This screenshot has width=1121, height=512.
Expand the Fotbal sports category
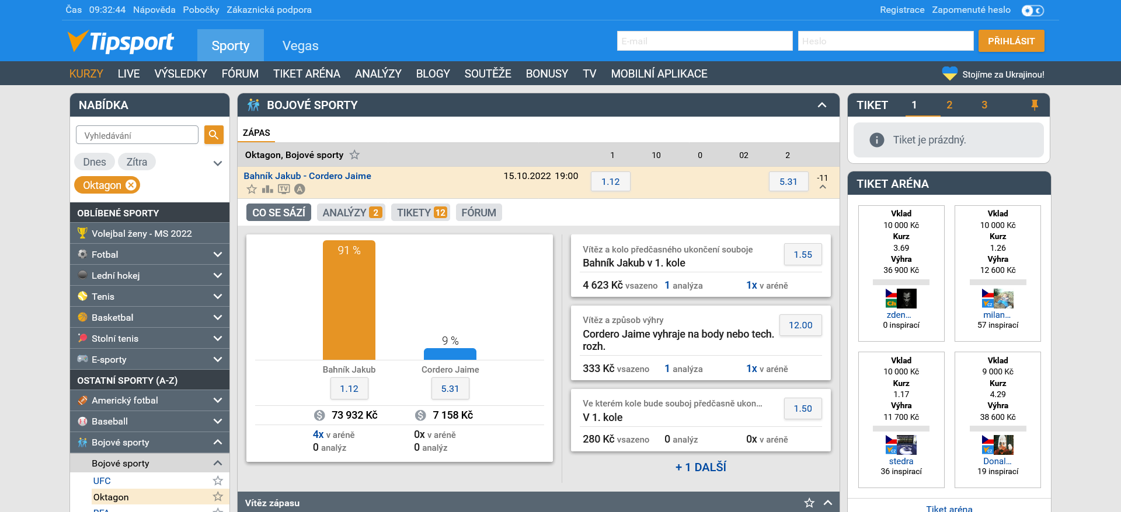click(218, 254)
